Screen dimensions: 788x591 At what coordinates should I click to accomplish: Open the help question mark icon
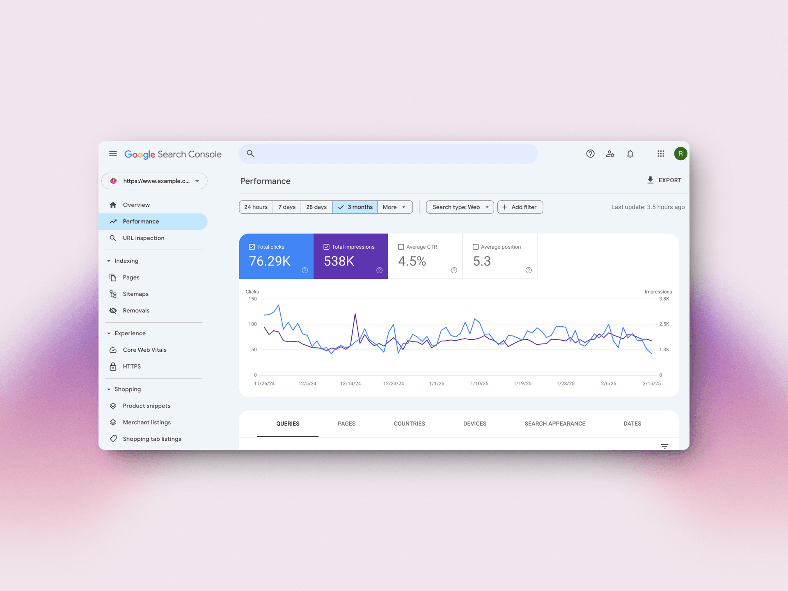coord(590,154)
